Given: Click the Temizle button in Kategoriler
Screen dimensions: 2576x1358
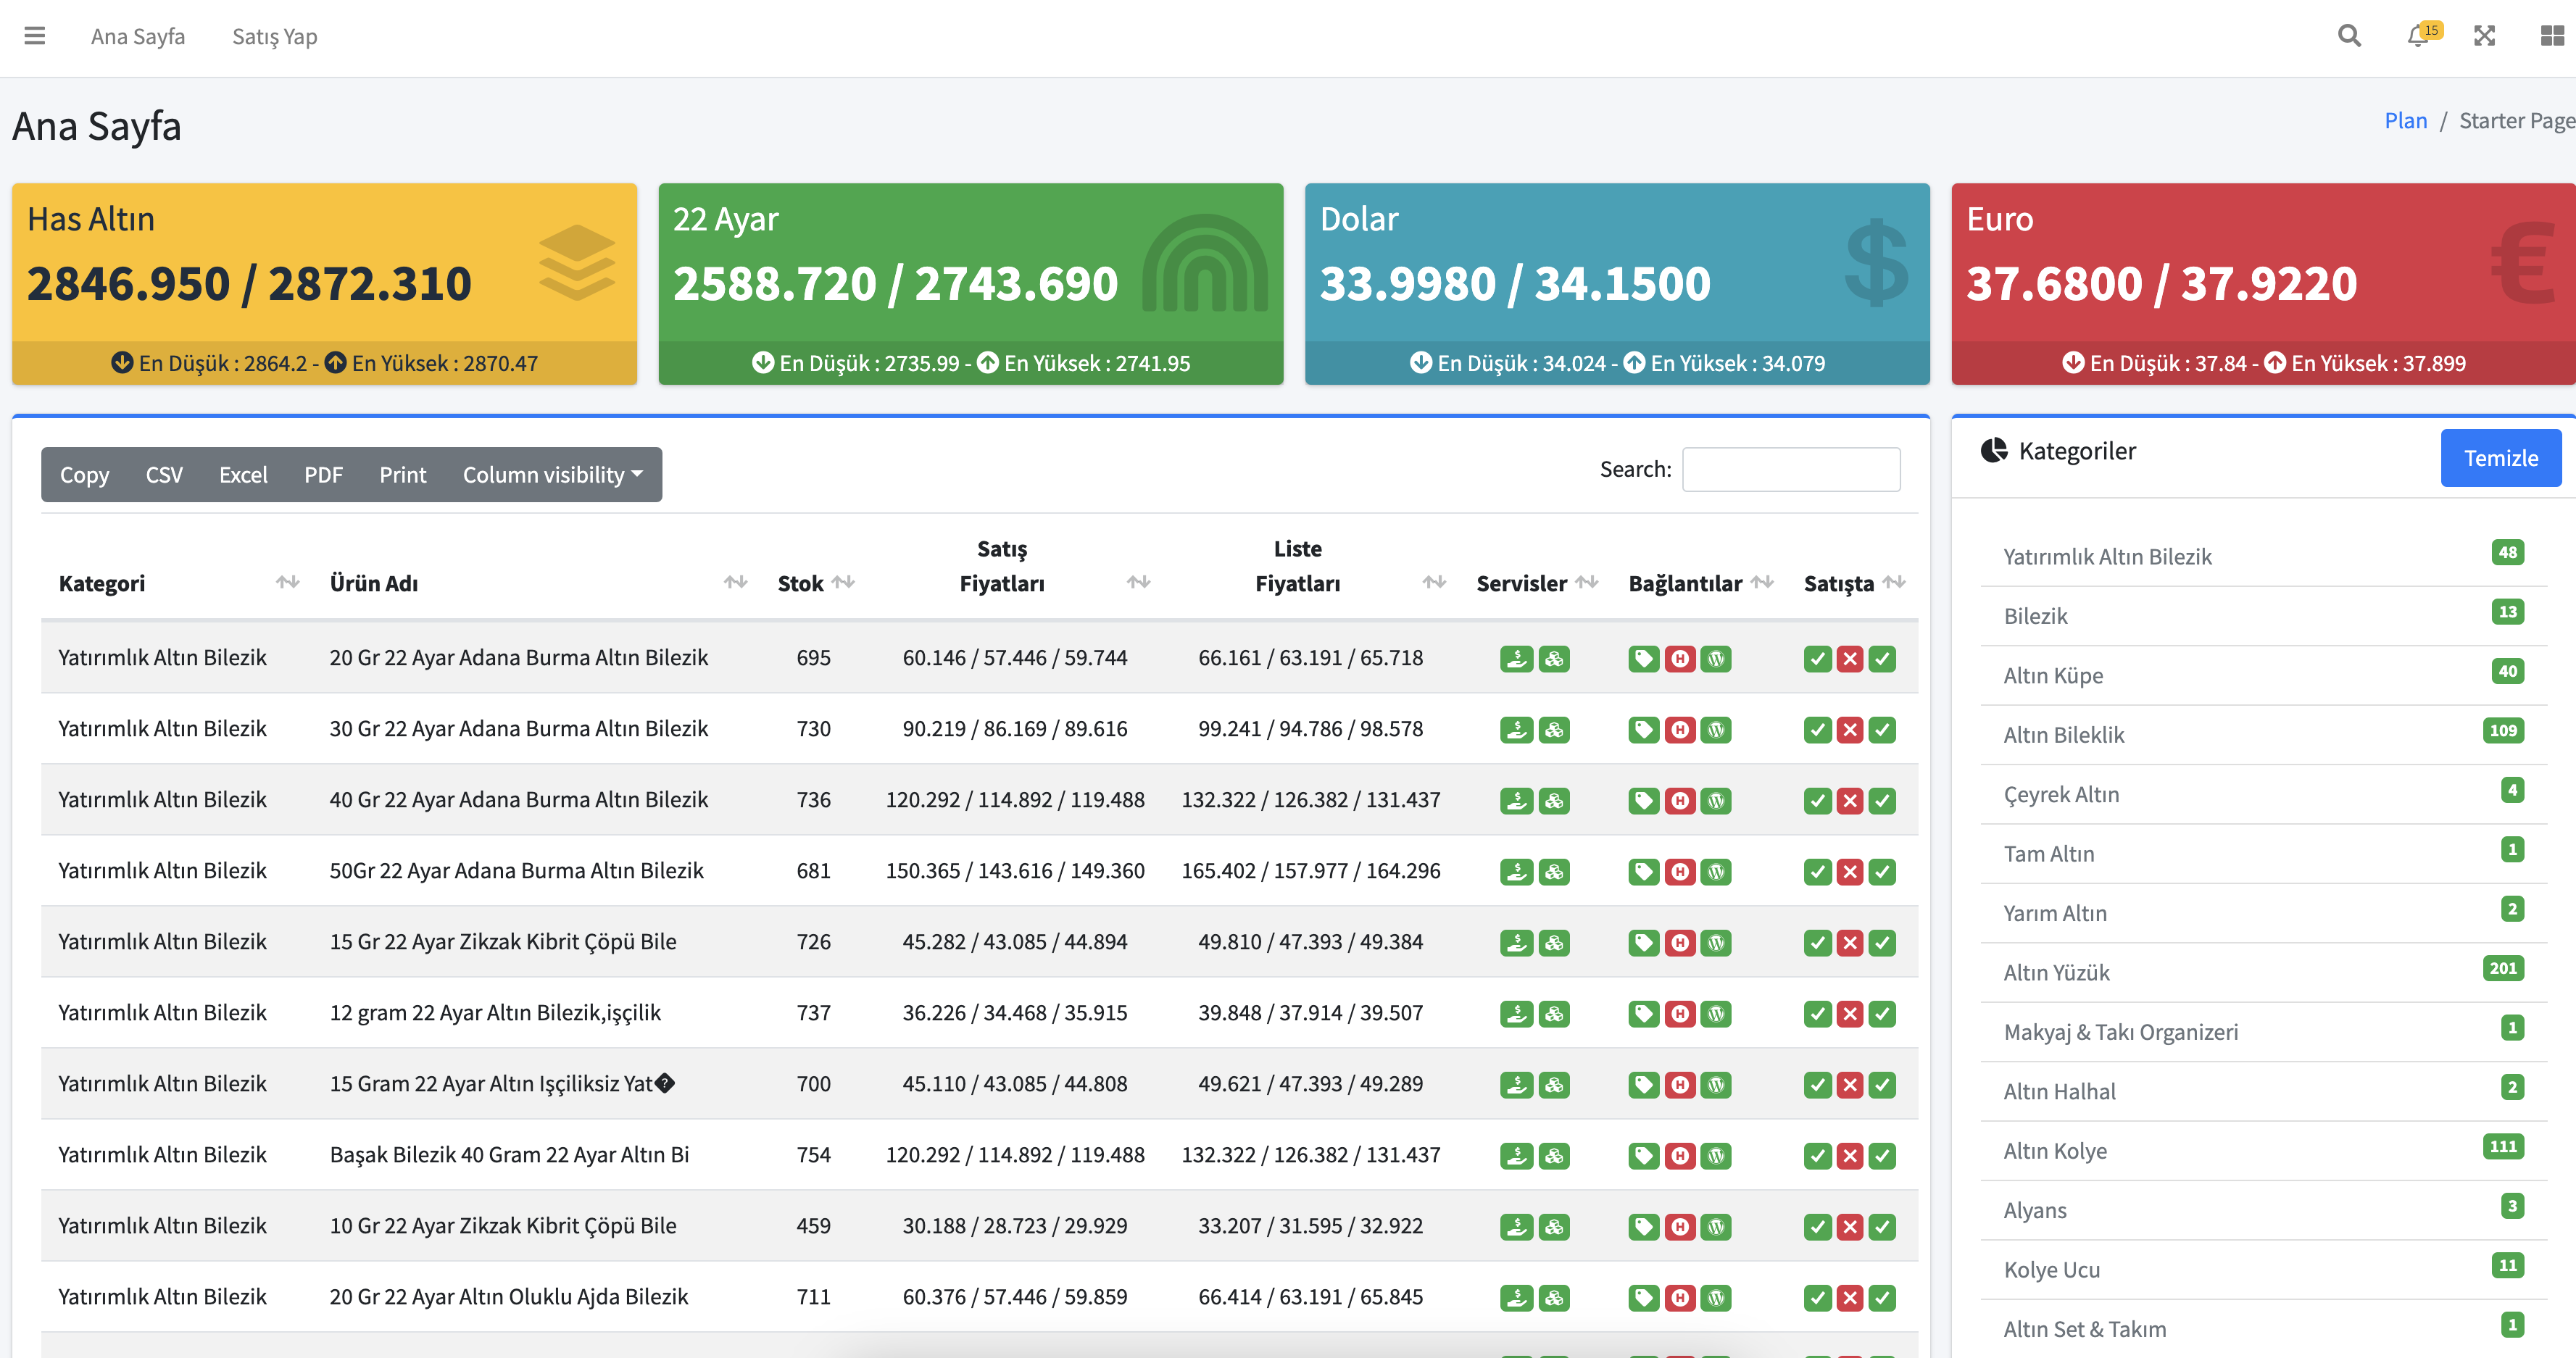Looking at the screenshot, I should (x=2500, y=458).
